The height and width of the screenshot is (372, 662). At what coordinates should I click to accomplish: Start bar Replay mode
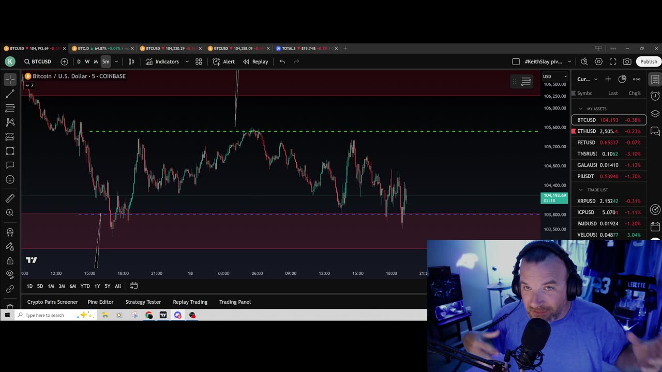[x=255, y=61]
